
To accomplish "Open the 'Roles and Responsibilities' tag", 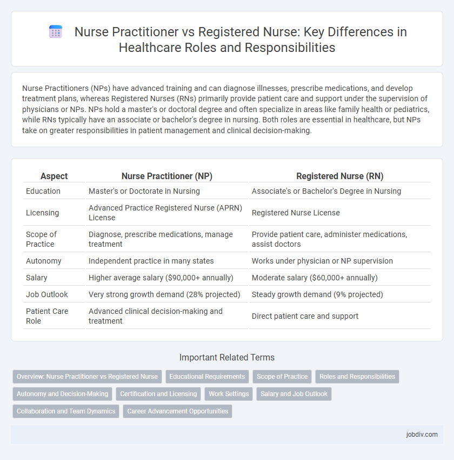I will [357, 377].
